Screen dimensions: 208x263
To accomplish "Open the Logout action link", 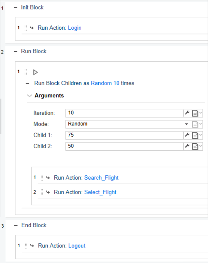I will (77, 246).
